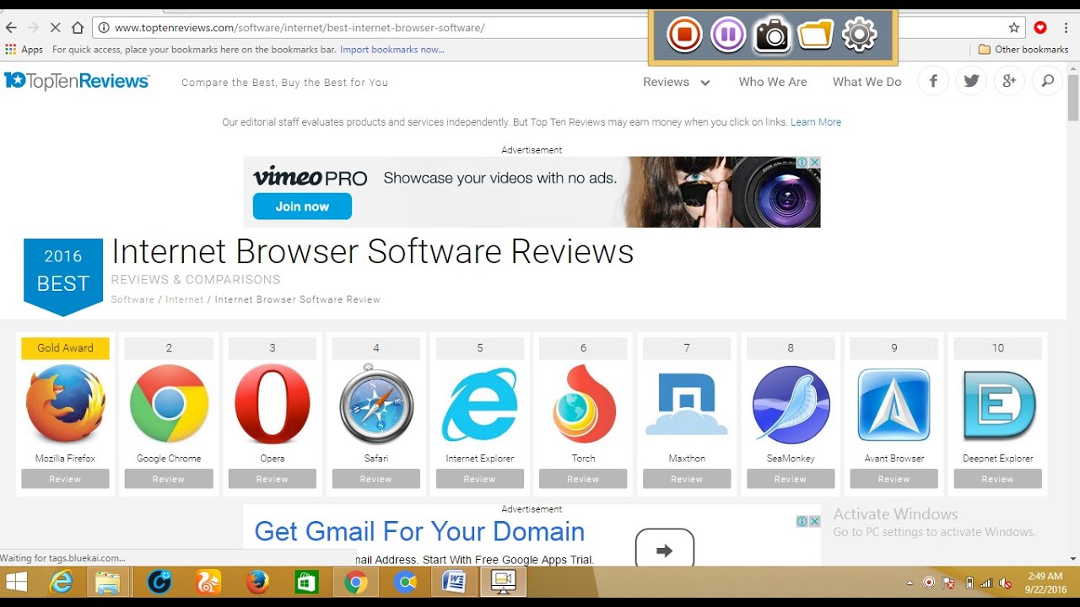Open the Facebook social icon
This screenshot has width=1080, height=607.
933,82
